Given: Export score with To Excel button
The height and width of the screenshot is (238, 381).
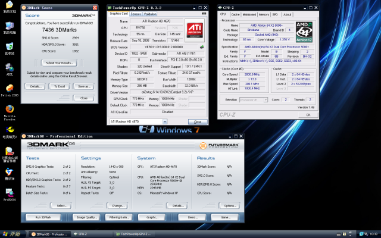Looking at the screenshot, I should tap(60, 86).
